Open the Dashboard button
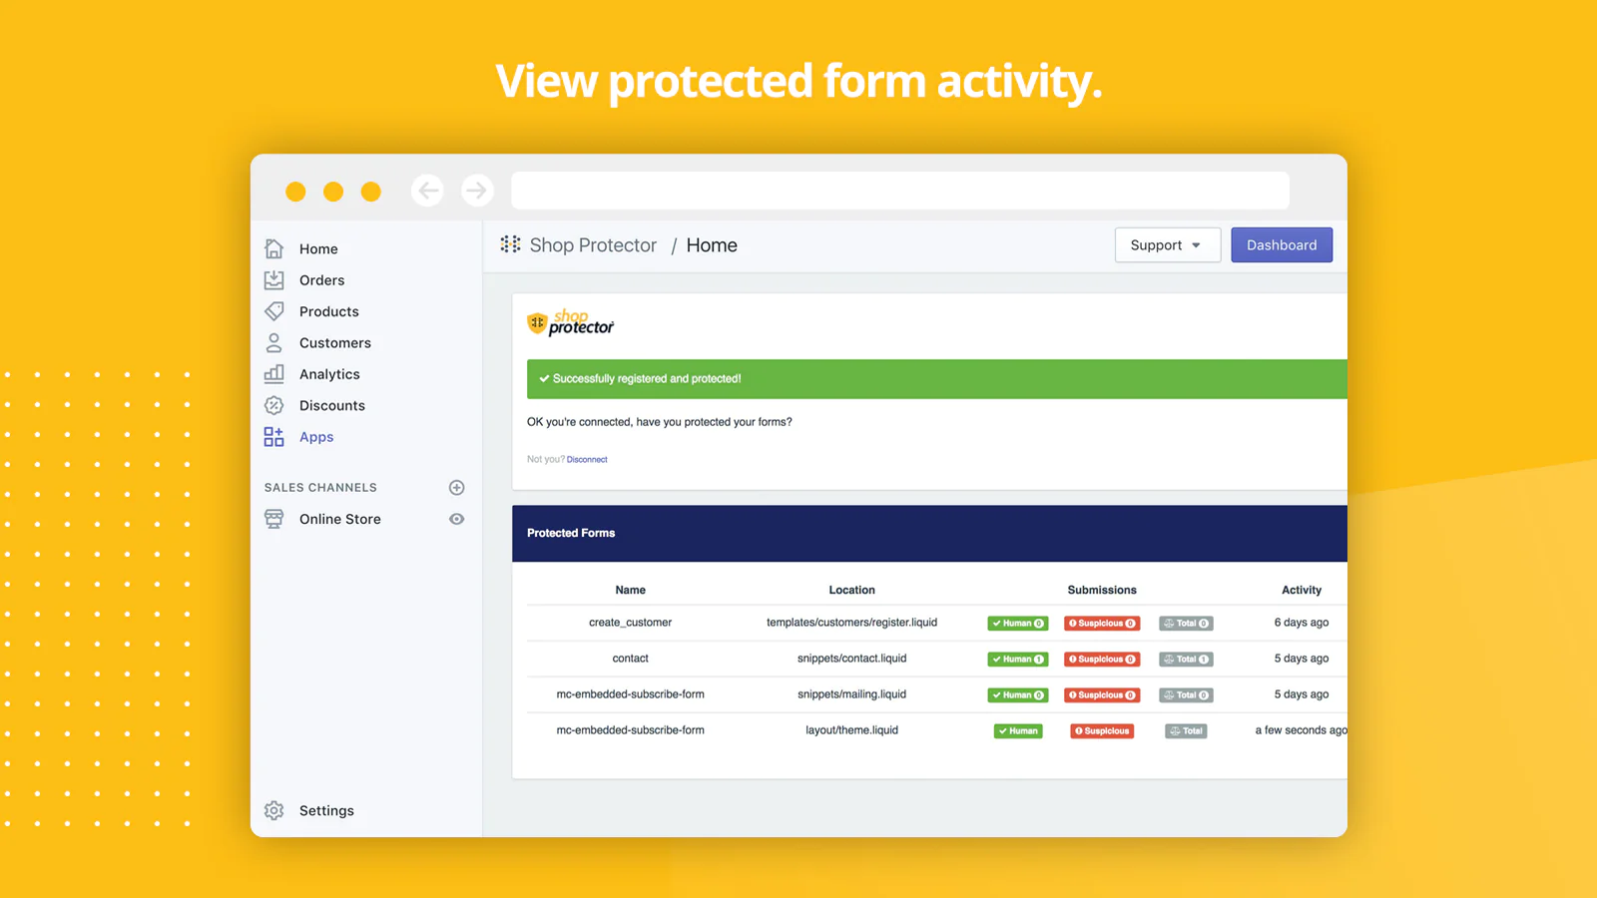The image size is (1597, 898). coord(1282,245)
